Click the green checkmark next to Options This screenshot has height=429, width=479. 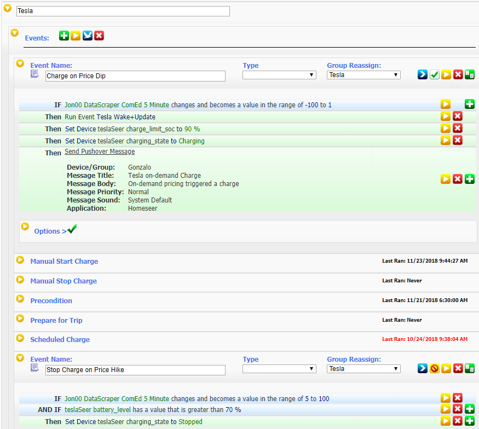coord(72,229)
